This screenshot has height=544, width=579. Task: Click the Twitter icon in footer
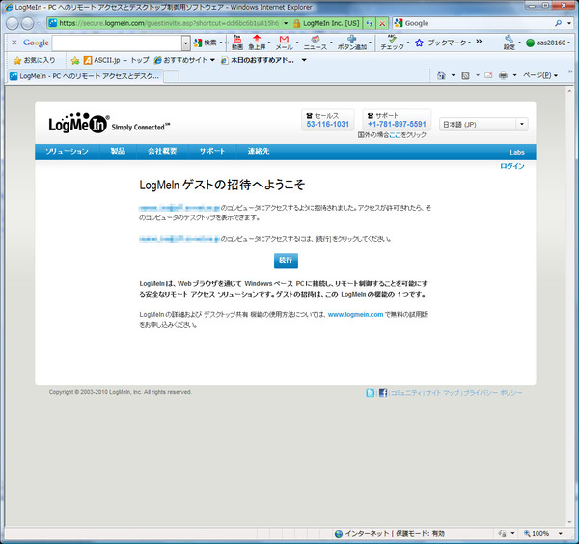pos(371,393)
